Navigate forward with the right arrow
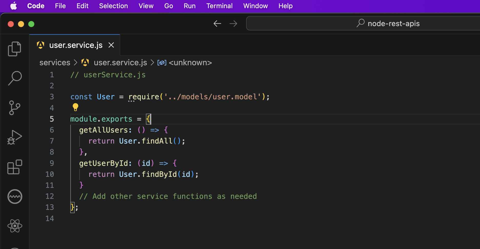 [233, 24]
